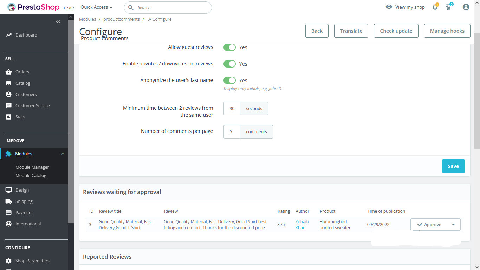Click the Rating column header
The image size is (480, 270).
pyautogui.click(x=284, y=211)
